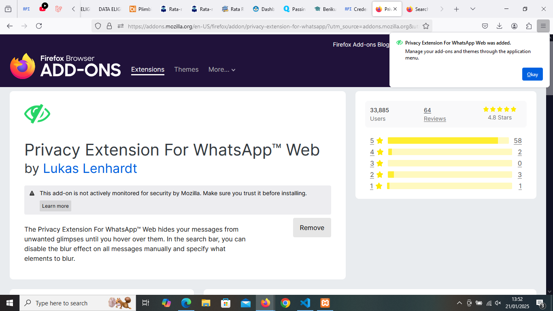
Task: Open Task View on the taskbar
Action: point(146,303)
